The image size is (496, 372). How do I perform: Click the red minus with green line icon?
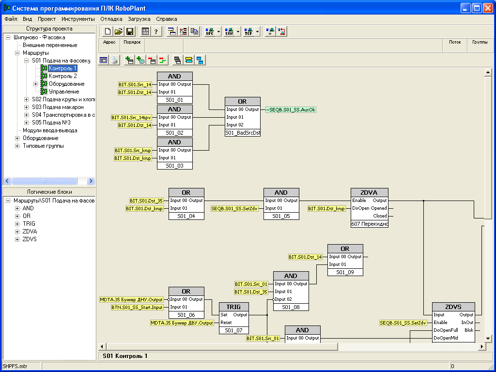tap(162, 60)
